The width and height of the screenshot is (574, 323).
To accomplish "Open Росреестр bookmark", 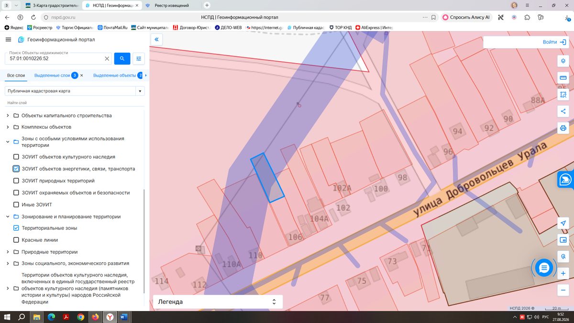I will (40, 28).
